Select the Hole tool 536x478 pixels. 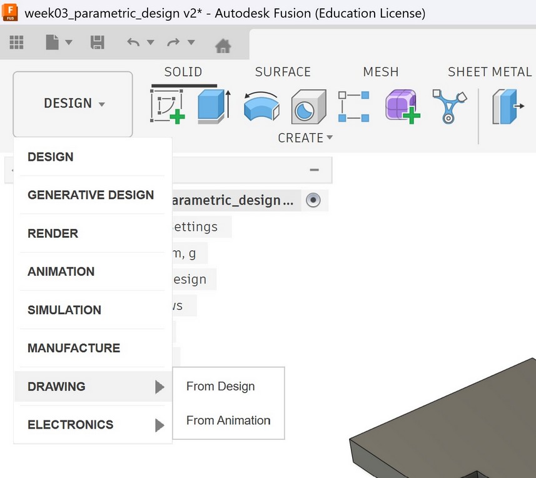coord(309,107)
